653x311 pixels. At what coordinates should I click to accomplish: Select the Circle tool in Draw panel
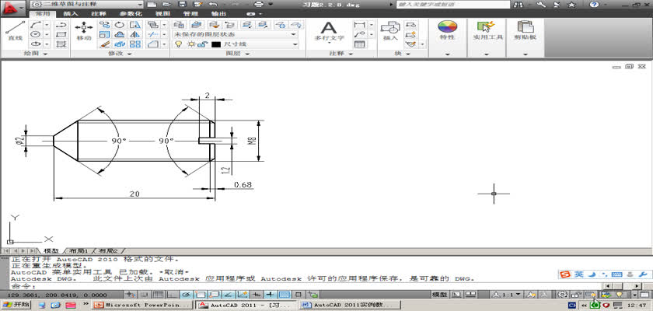(36, 34)
